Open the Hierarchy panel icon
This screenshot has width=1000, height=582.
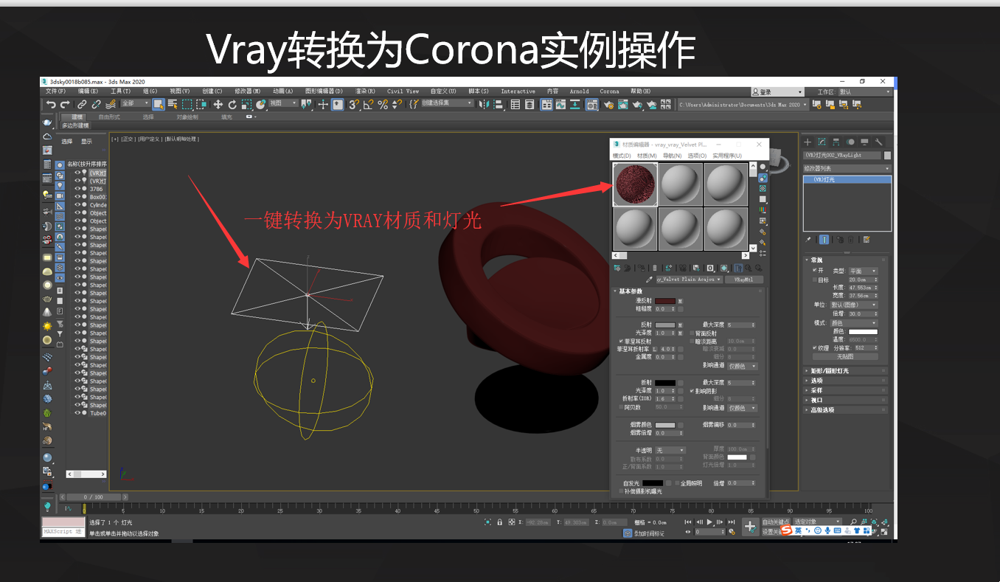[836, 142]
